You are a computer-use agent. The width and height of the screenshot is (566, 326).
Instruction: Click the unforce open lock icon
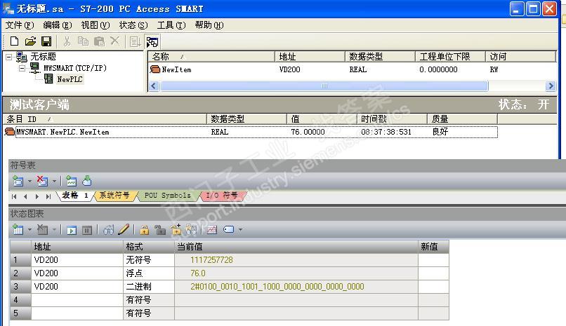click(x=160, y=230)
